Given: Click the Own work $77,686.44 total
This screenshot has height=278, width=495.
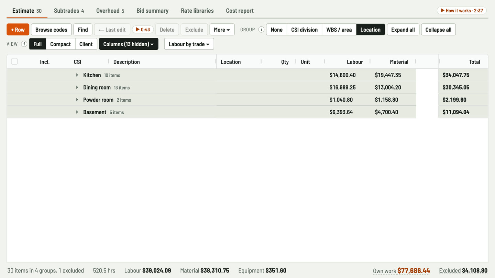Looking at the screenshot, I should click(x=401, y=270).
